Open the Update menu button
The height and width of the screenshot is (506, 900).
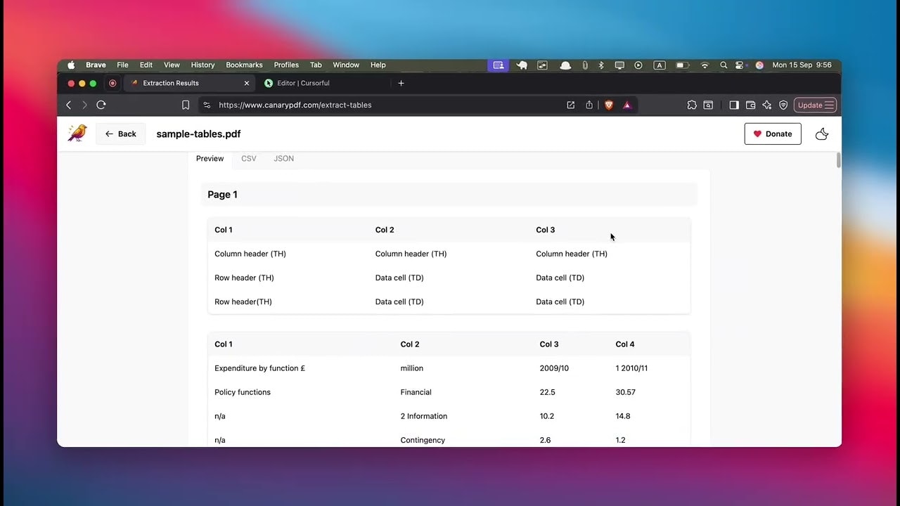coord(815,105)
